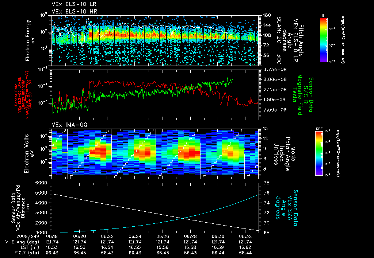Click the 1.50e-08 magnetic field tick
This screenshot has width=374, height=258.
click(x=275, y=100)
